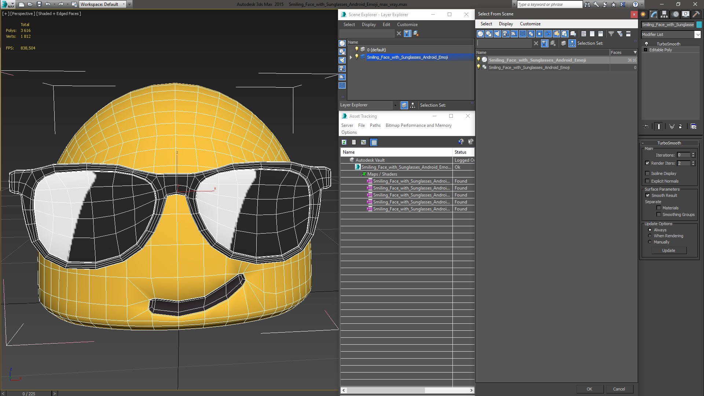Toggle Display Geometry filter in Select From Scene
The height and width of the screenshot is (396, 704).
pos(480,34)
